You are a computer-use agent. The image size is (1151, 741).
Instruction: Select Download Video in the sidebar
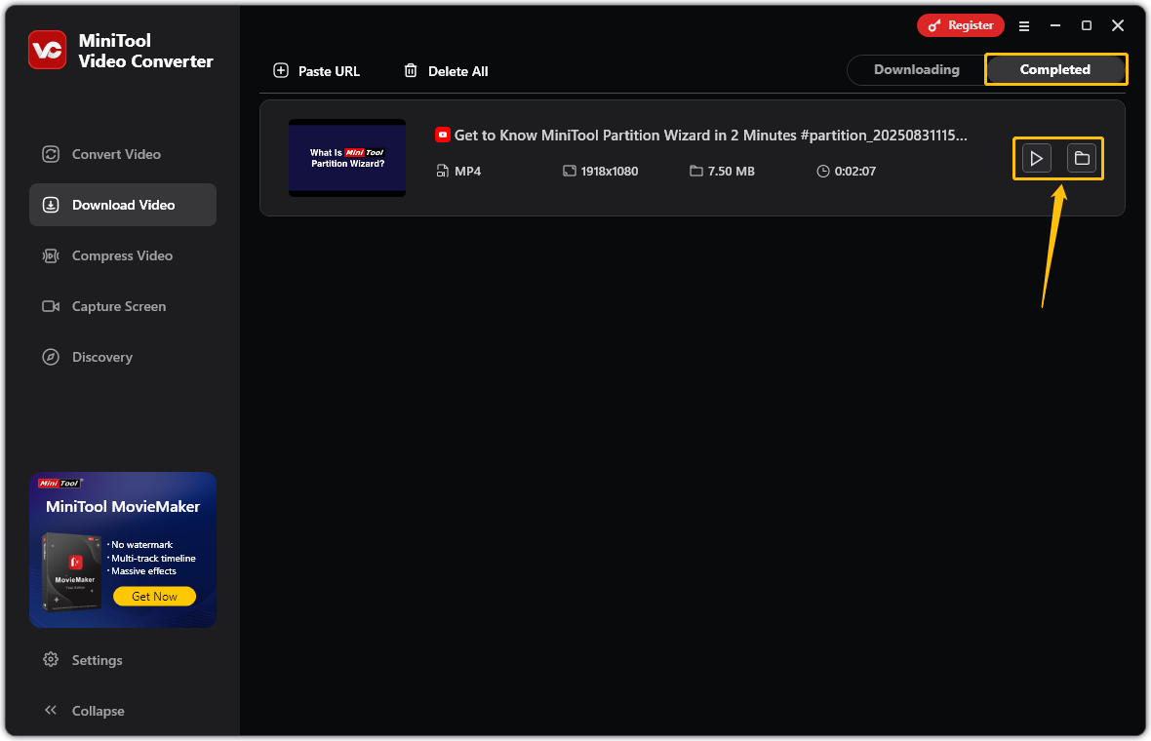pos(123,205)
